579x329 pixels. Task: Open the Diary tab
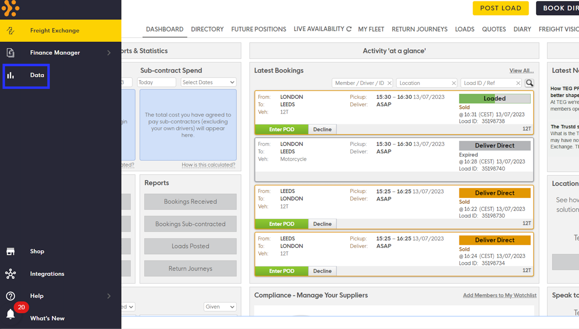point(522,29)
